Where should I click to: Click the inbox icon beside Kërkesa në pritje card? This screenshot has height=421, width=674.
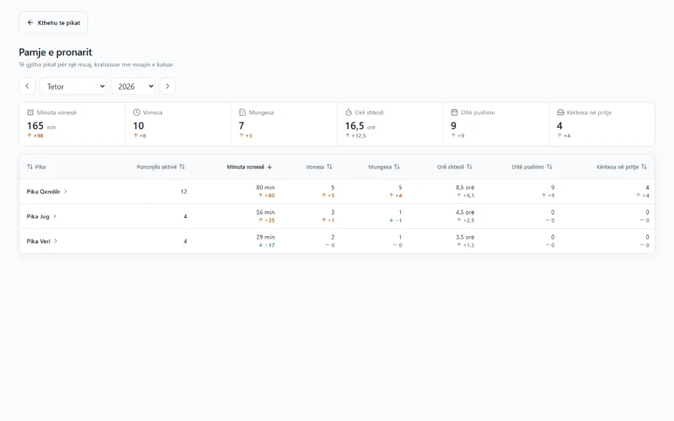click(561, 112)
